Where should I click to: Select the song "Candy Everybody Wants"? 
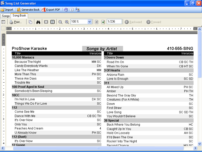coord(31,66)
